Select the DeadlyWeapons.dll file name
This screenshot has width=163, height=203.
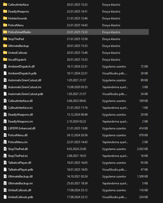point(21,114)
